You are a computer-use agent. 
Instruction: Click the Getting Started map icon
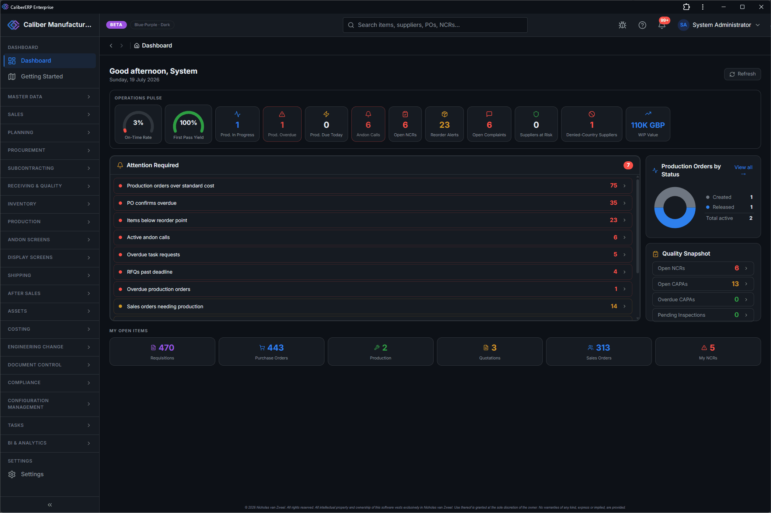tap(12, 77)
